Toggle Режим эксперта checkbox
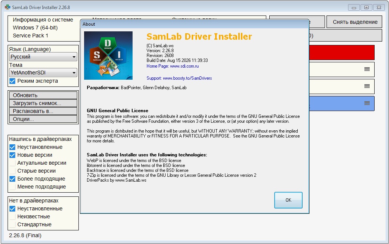 click(12, 81)
